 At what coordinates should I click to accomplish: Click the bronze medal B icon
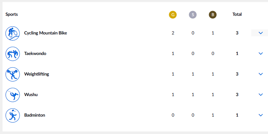click(213, 15)
